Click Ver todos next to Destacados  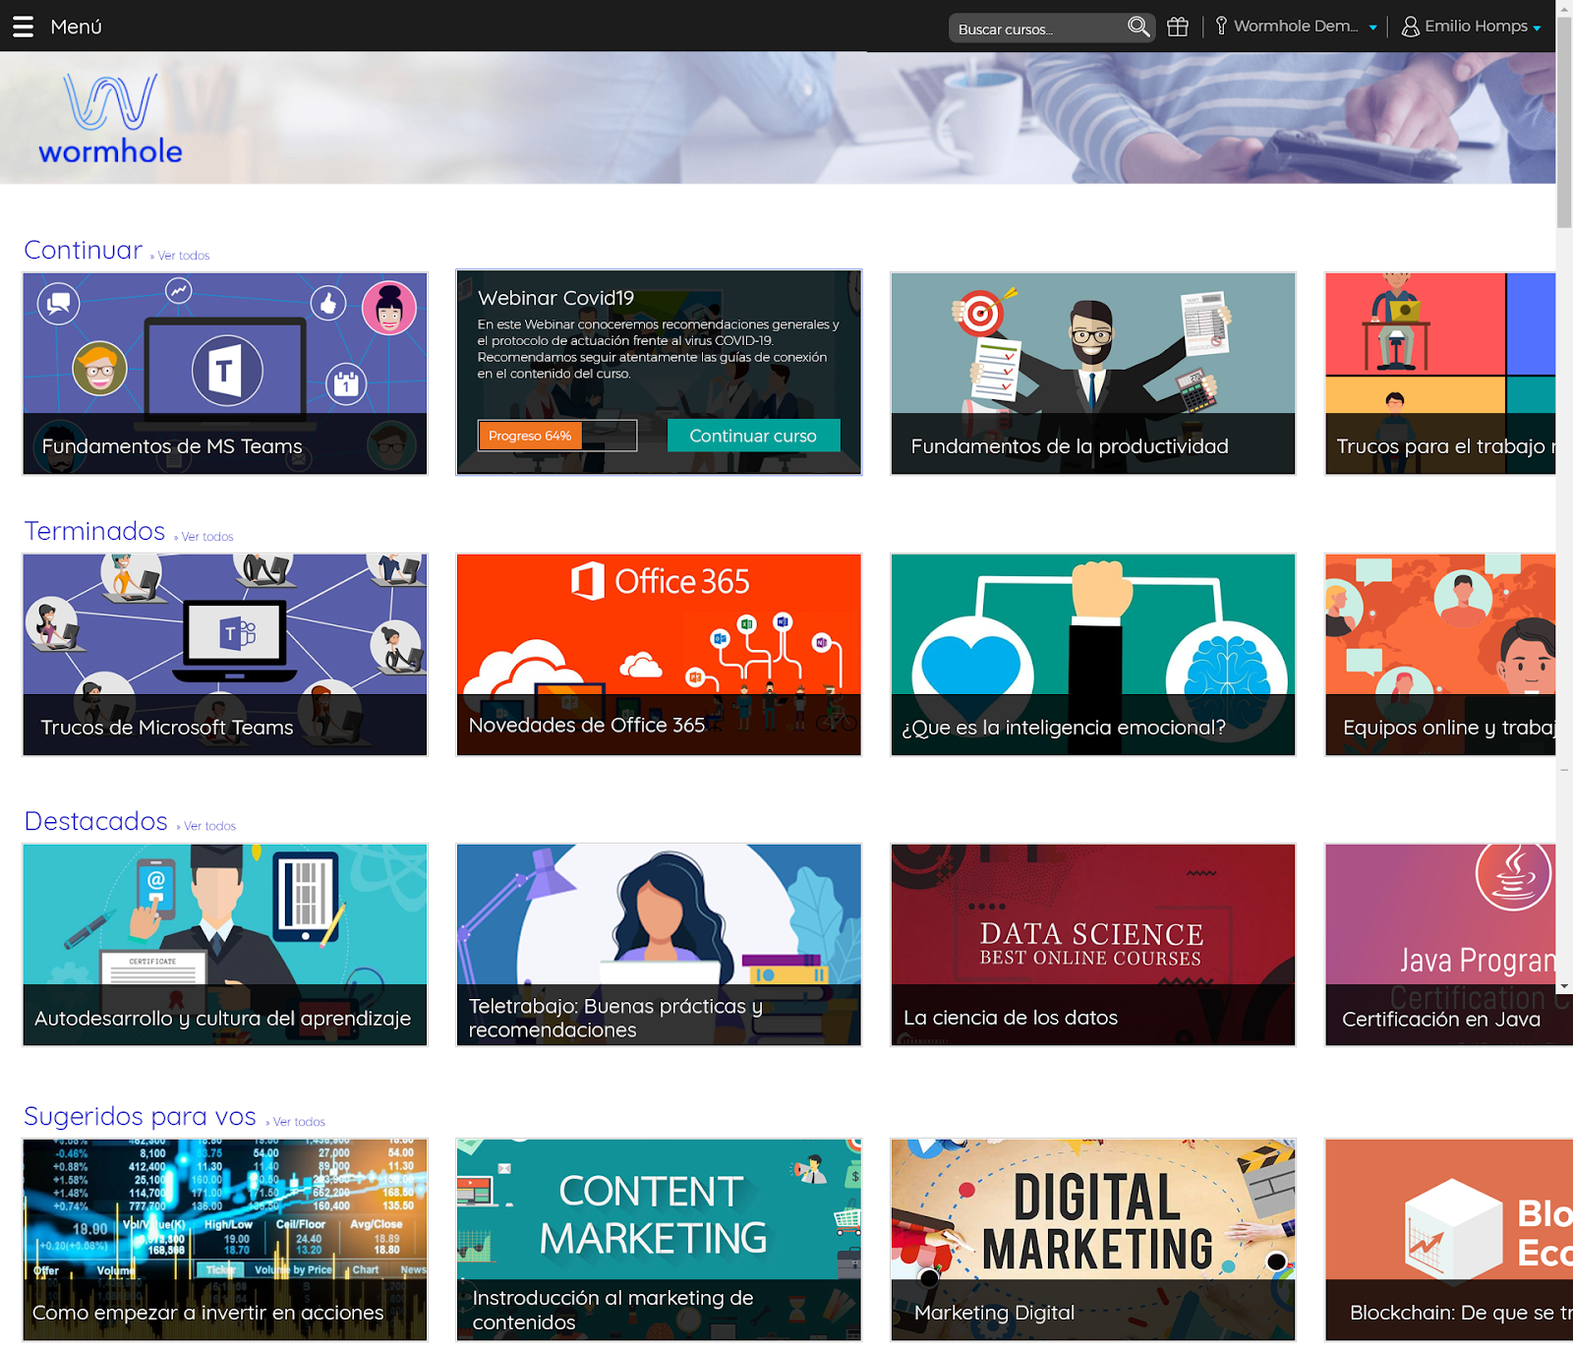[209, 826]
